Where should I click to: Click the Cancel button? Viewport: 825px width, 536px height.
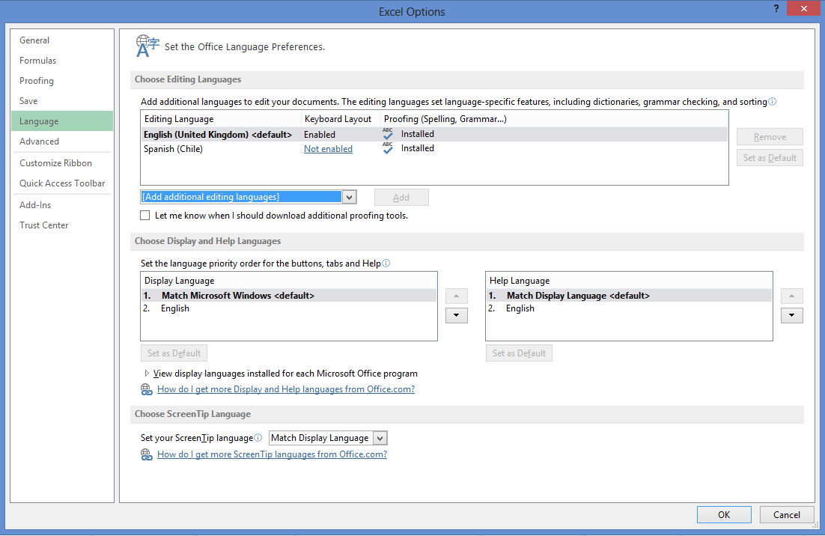787,515
